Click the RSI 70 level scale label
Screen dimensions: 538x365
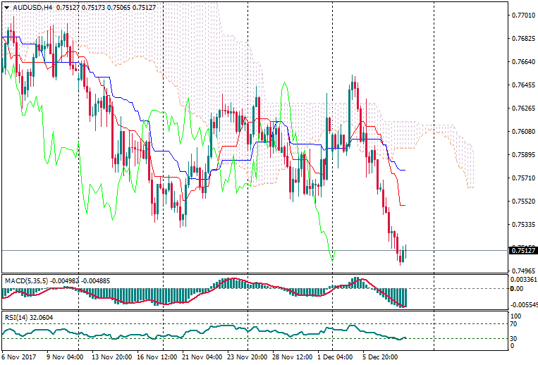point(515,324)
